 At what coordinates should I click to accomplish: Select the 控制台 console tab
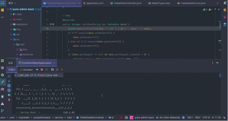point(12,69)
